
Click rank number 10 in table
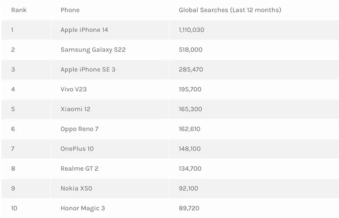click(x=14, y=208)
